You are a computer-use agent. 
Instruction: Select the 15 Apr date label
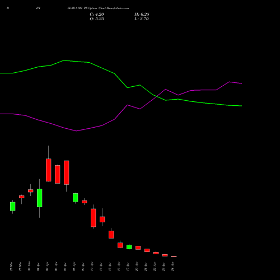pyautogui.click(x=110, y=267)
